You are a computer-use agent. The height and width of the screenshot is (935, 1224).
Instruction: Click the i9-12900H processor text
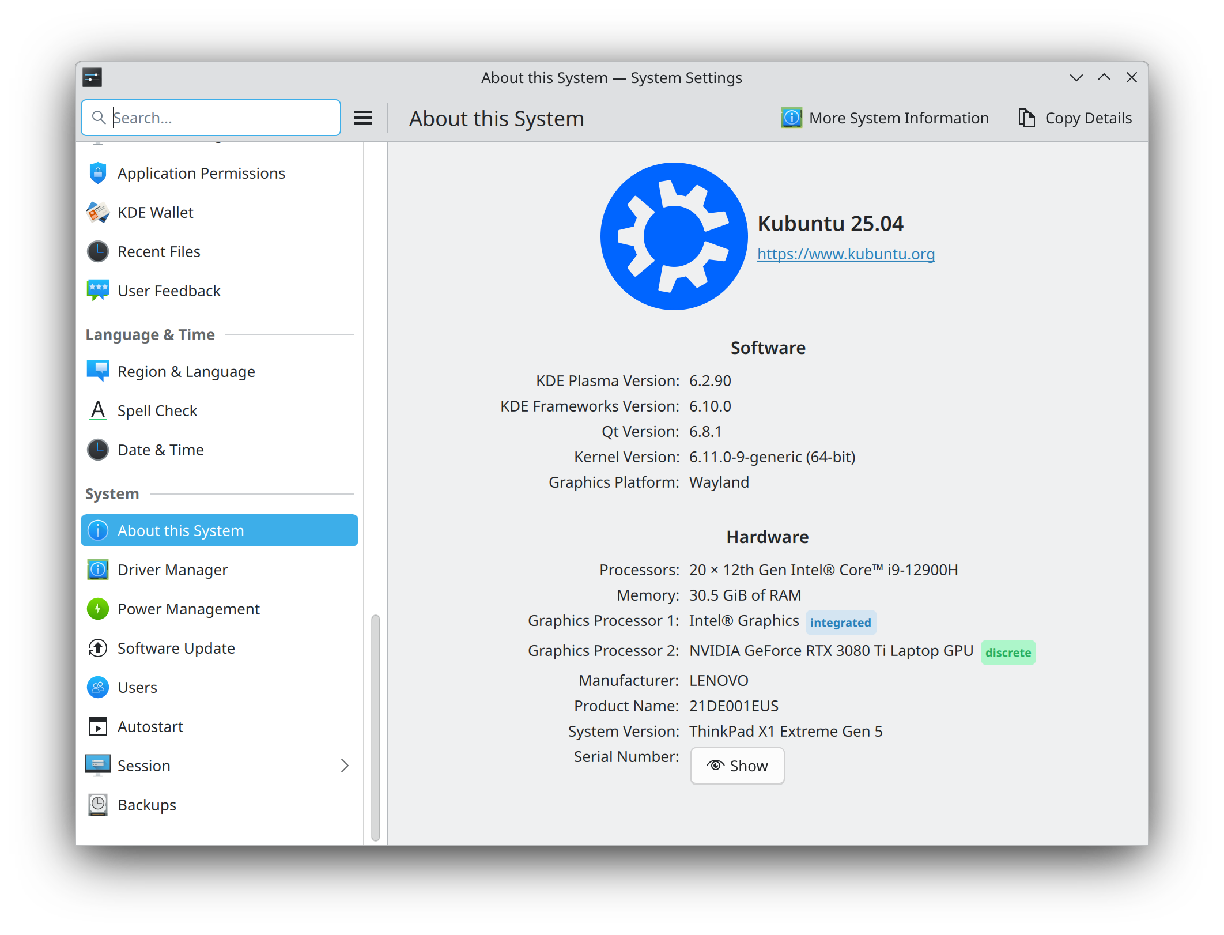(823, 570)
